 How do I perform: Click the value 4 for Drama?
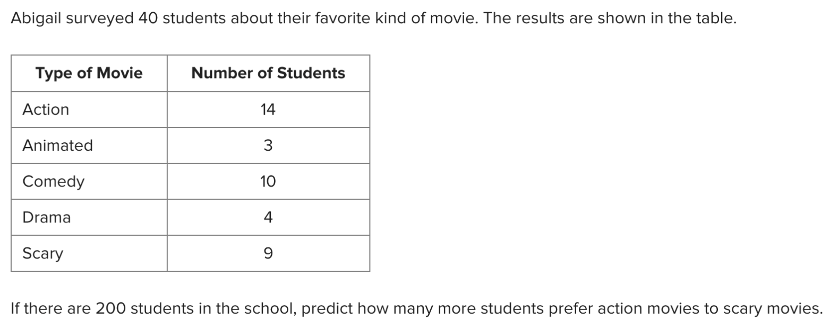(268, 217)
